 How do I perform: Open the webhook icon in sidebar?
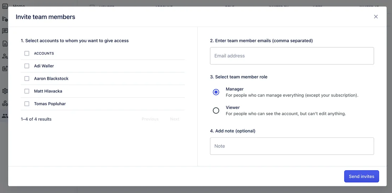[5, 103]
